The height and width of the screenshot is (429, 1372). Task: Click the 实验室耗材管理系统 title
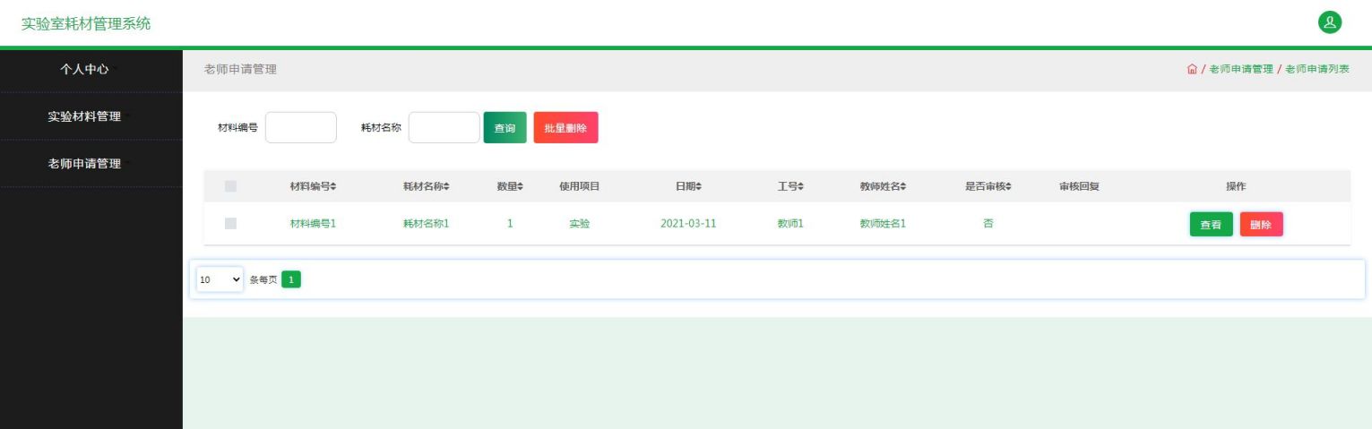[86, 23]
